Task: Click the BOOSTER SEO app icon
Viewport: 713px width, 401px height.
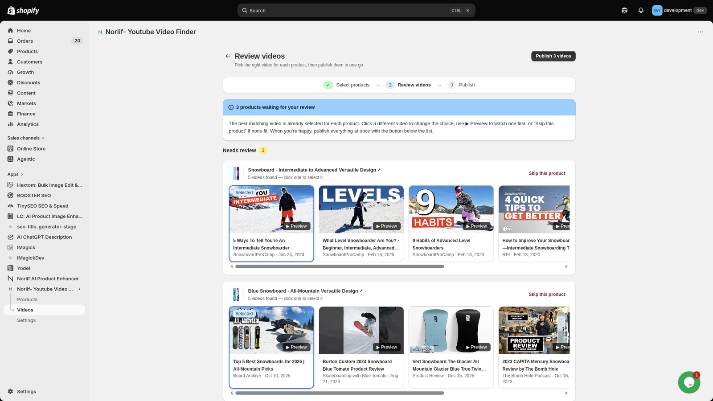Action: tap(11, 196)
